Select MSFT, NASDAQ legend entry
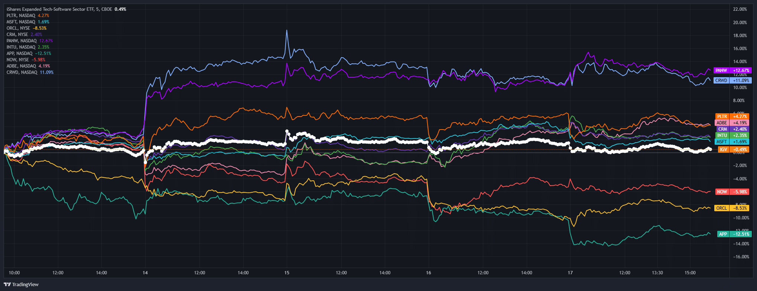This screenshot has width=757, height=291. 28,22
